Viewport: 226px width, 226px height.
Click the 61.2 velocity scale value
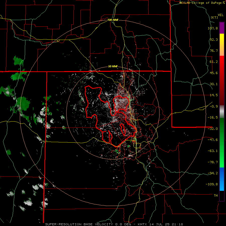[214, 62]
